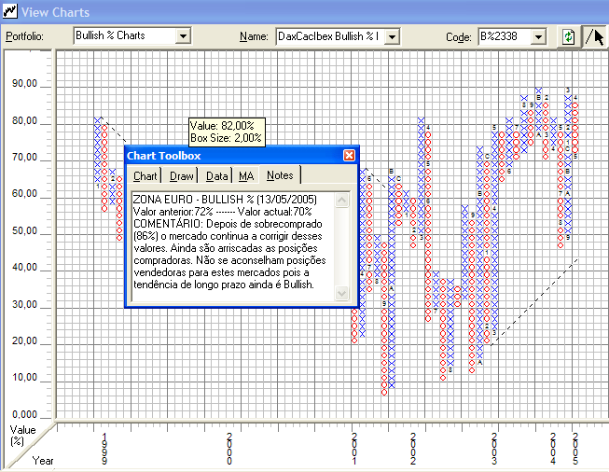The height and width of the screenshot is (472, 609).
Task: Select the Notes tab
Action: click(279, 175)
